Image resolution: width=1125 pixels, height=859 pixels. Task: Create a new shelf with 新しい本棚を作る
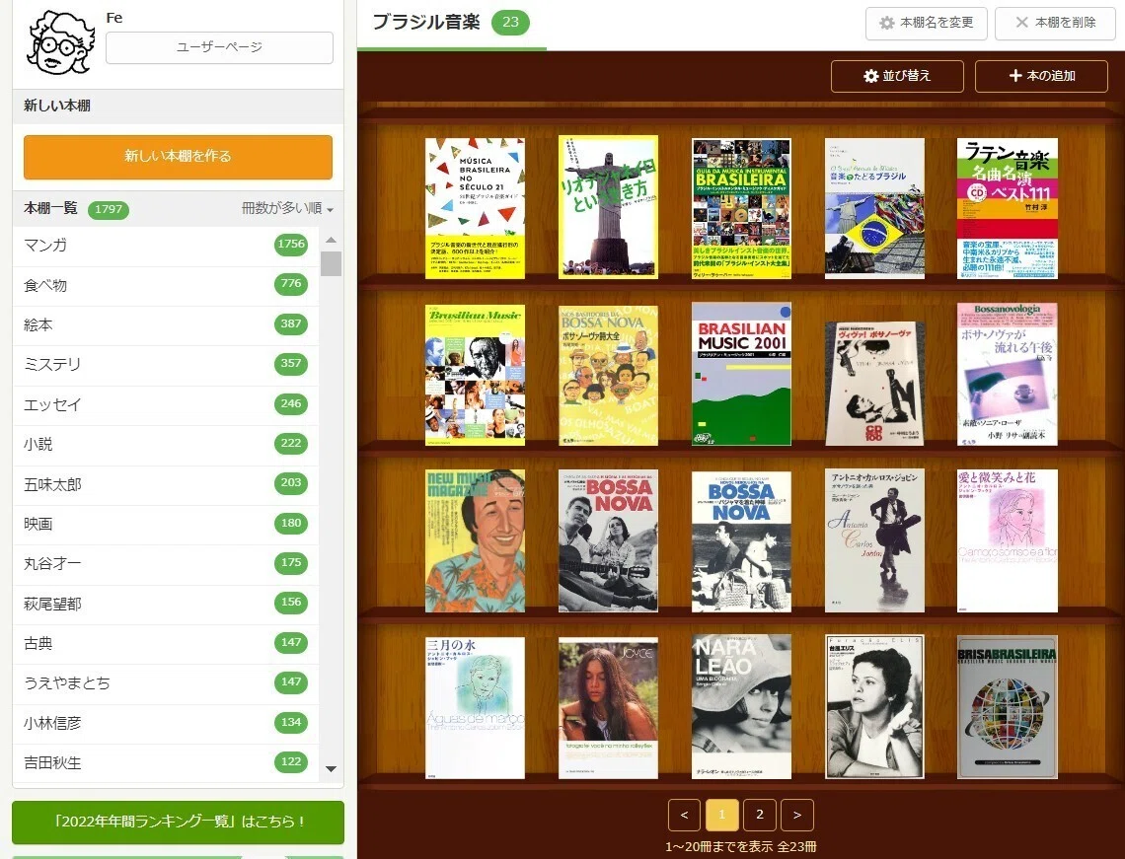click(x=178, y=156)
